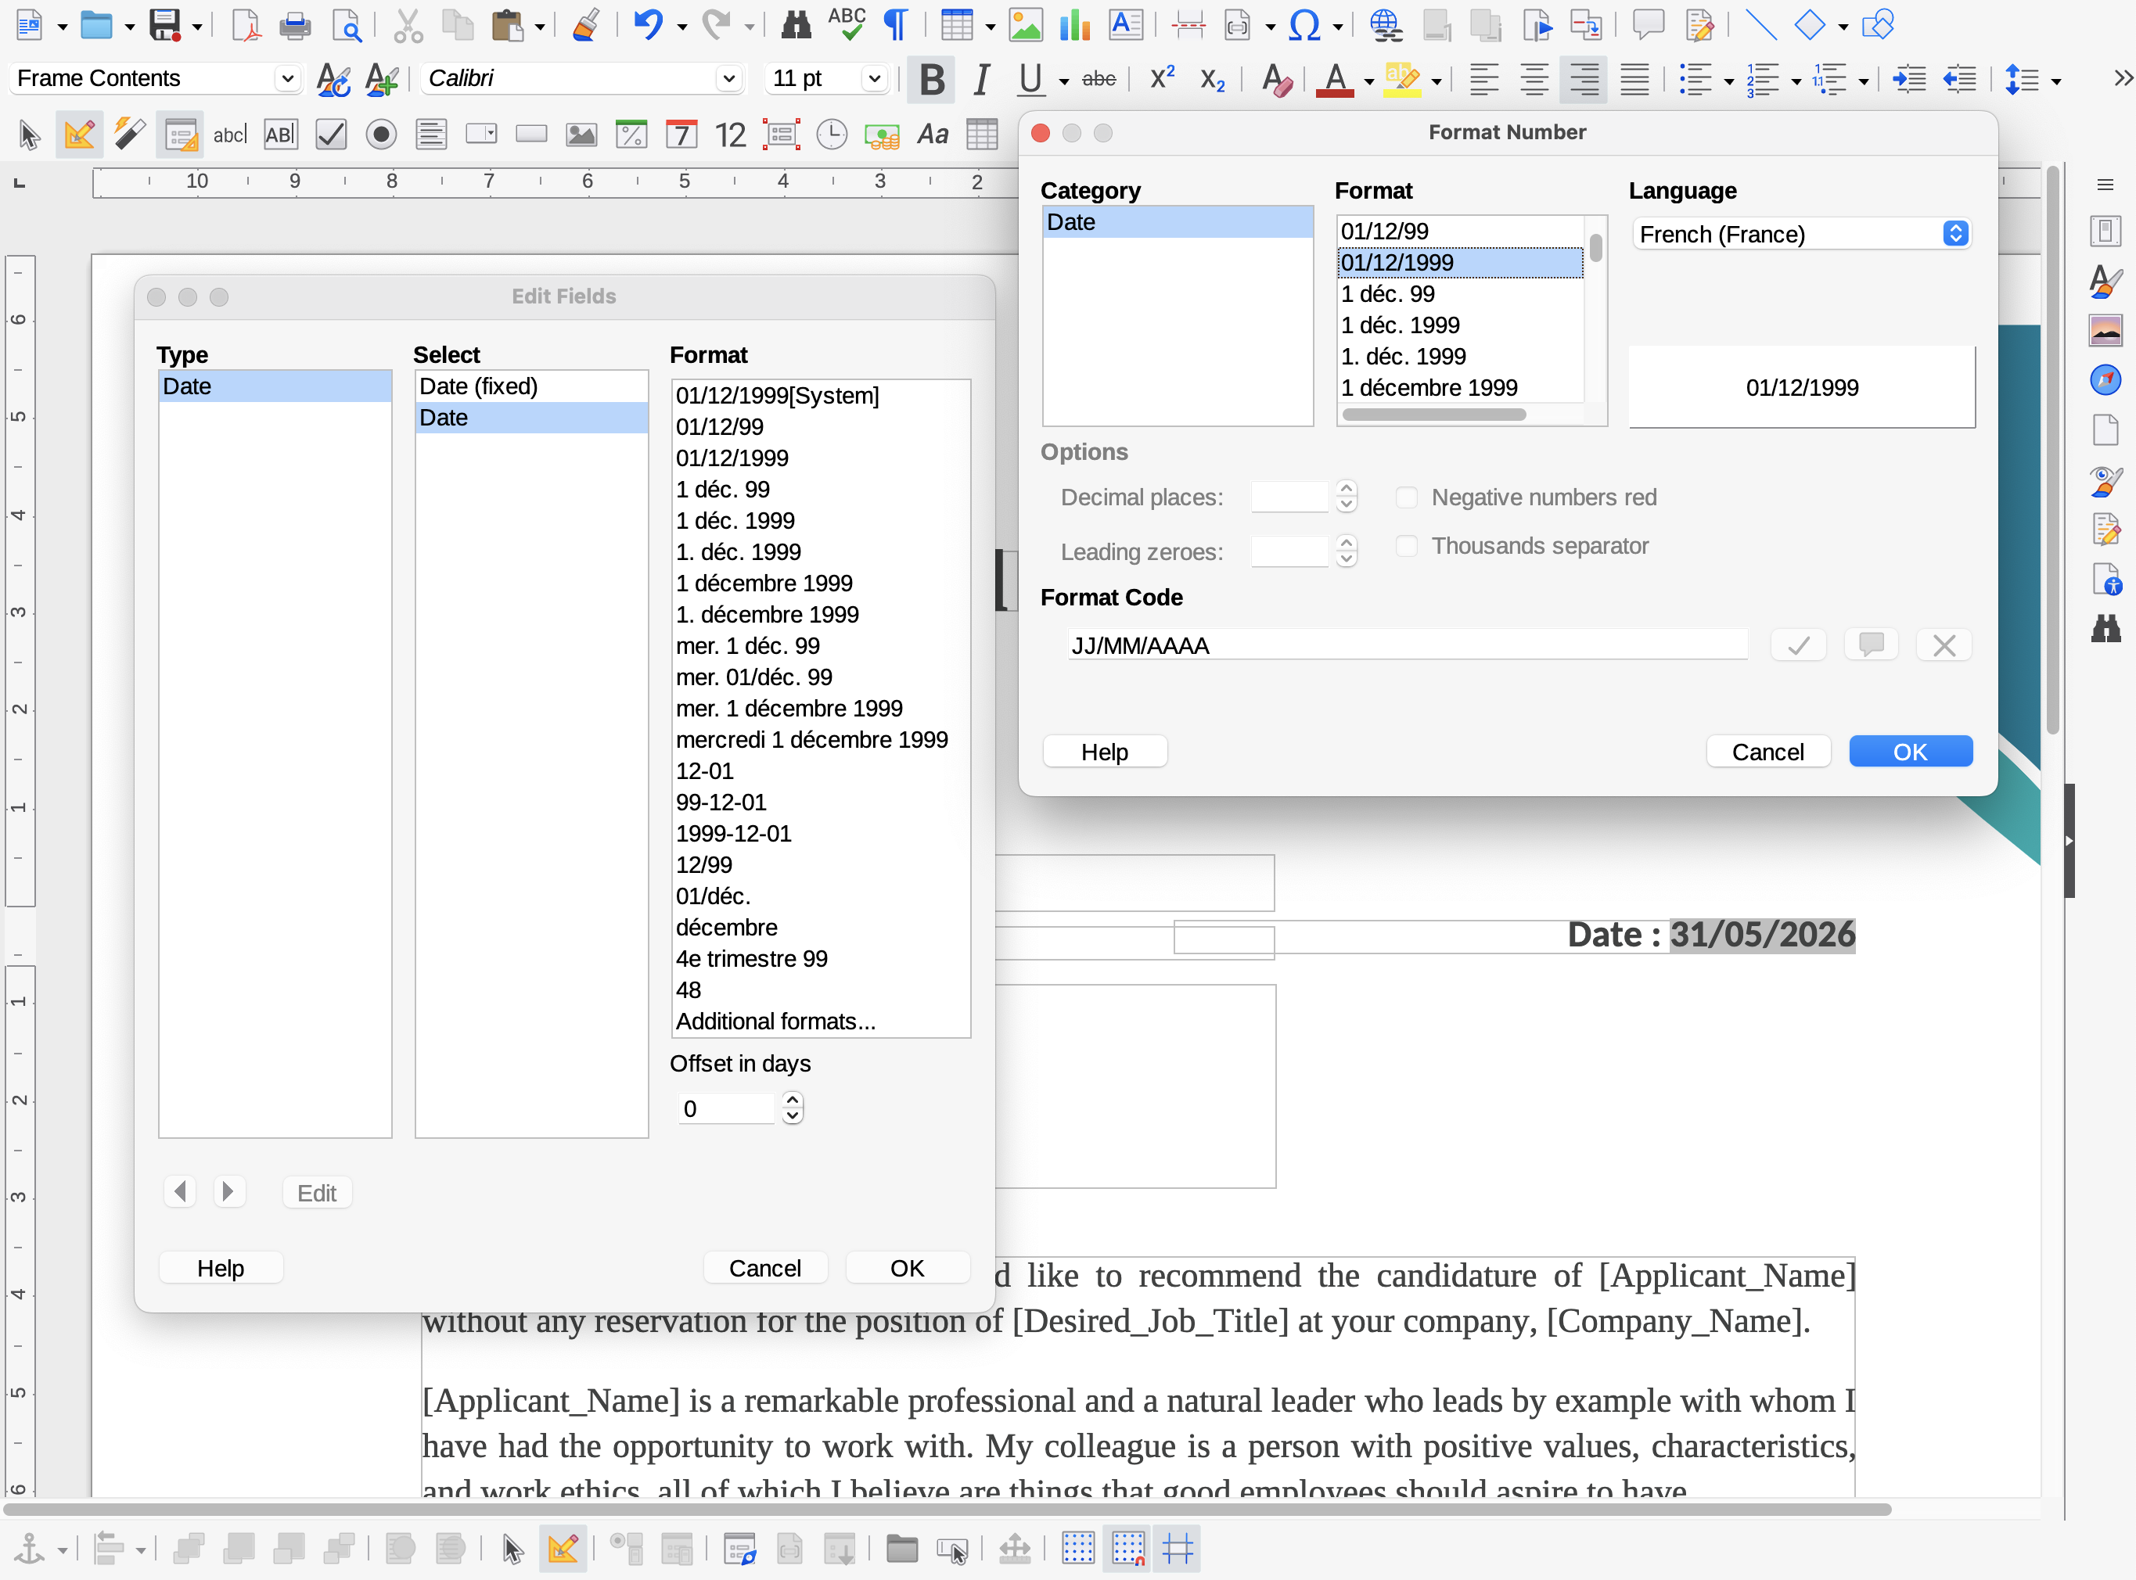Screen dimensions: 2136x1580
Task: Open Navigator compass icon in sidebar
Action: (2105, 379)
